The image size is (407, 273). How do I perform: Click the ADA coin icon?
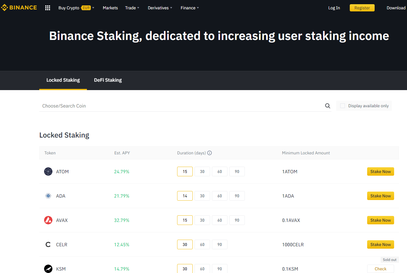tap(48, 196)
